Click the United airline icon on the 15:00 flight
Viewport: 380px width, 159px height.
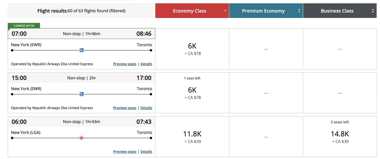81,94
